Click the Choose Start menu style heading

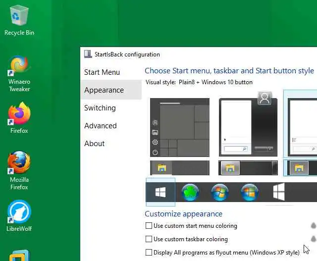click(229, 71)
